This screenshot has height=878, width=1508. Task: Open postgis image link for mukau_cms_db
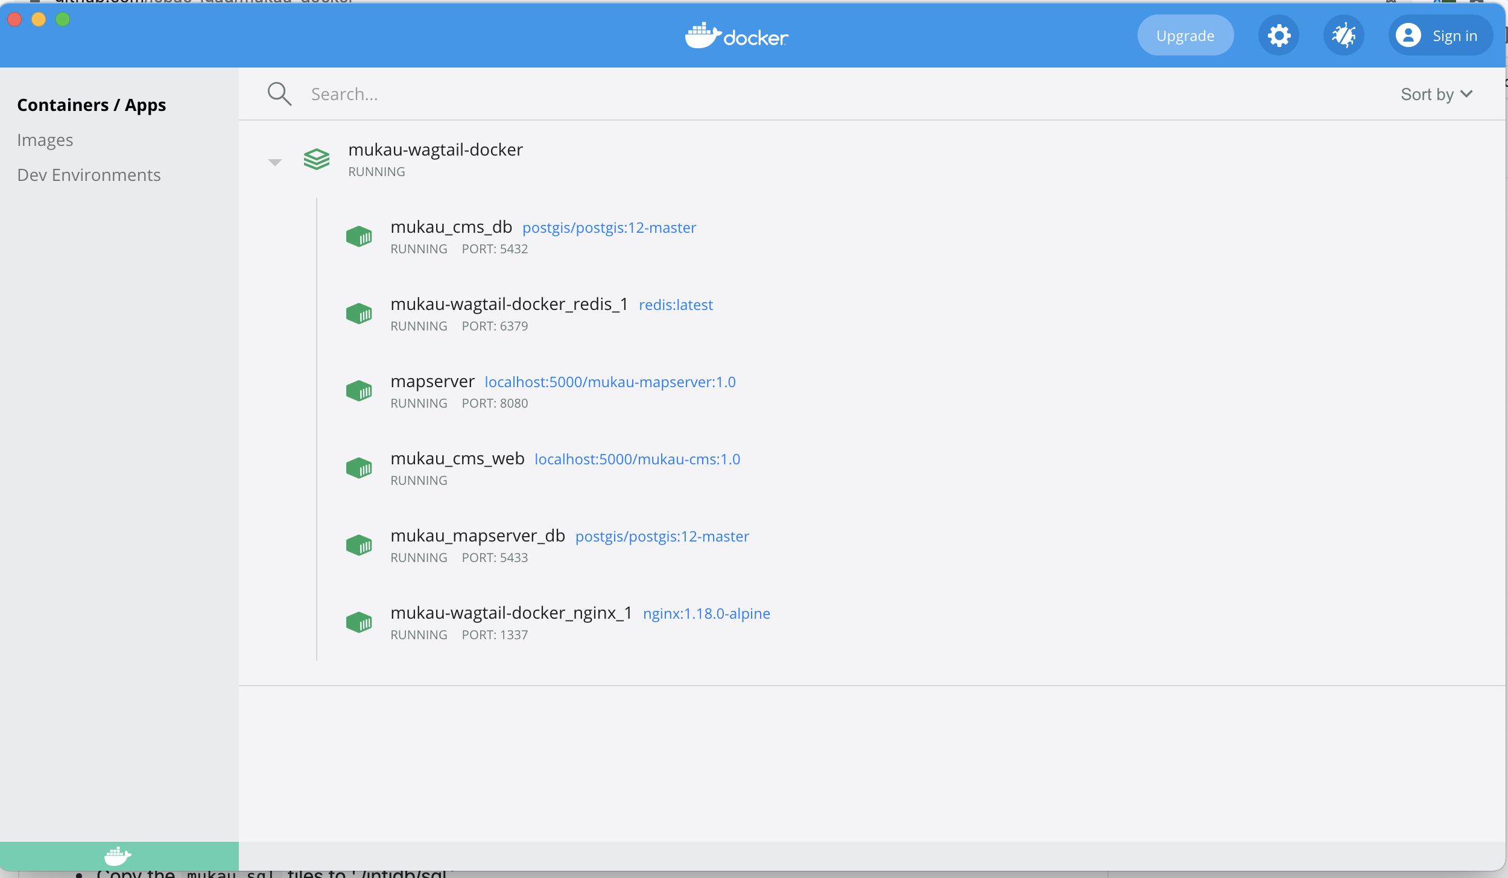[x=609, y=228]
